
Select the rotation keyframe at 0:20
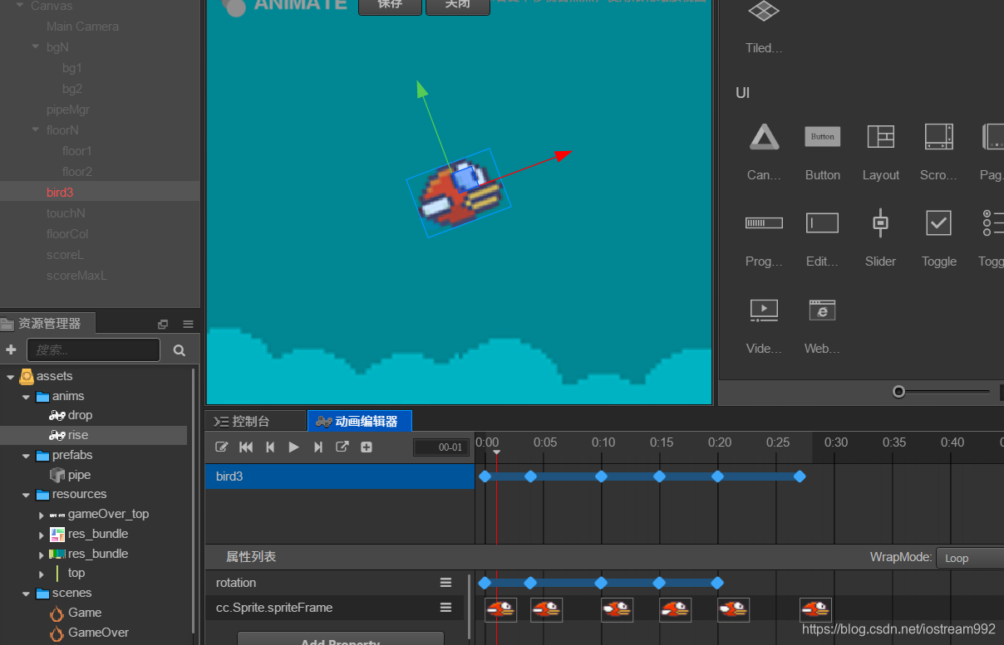click(717, 583)
